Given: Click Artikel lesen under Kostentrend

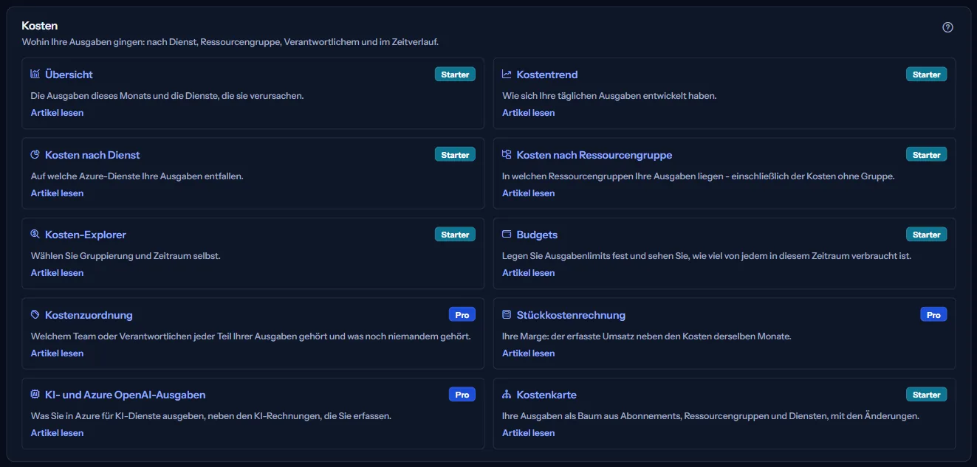Looking at the screenshot, I should pos(529,113).
